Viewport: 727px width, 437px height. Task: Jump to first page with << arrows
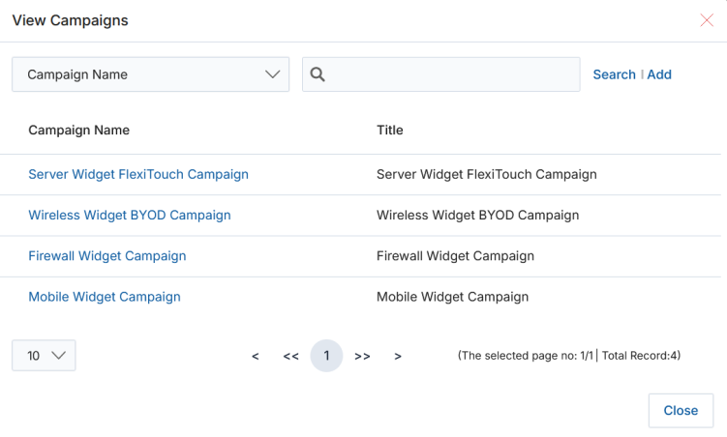coord(290,356)
